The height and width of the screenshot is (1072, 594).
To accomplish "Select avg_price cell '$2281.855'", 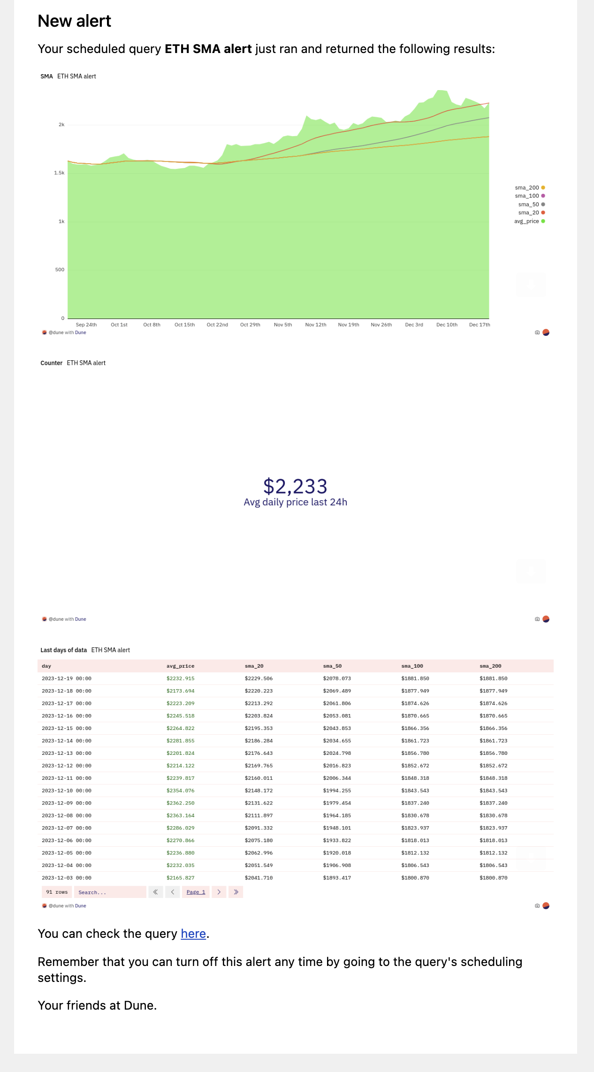I will click(x=180, y=741).
